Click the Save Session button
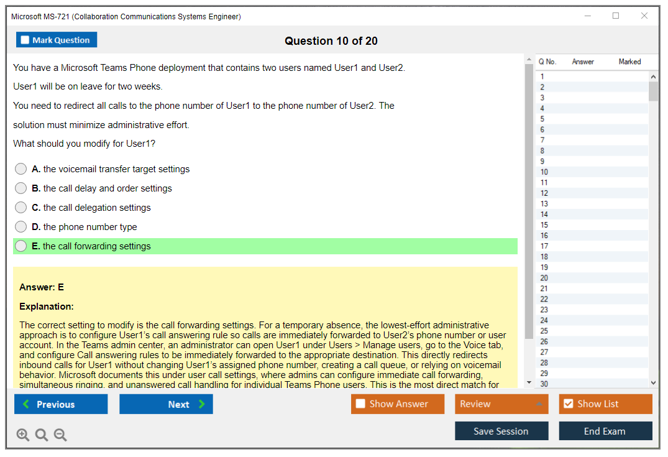The width and height of the screenshot is (668, 457). point(501,431)
